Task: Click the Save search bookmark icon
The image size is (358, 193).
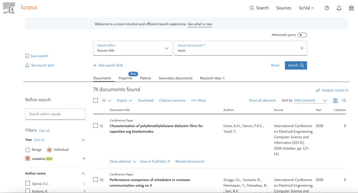Action: tap(27, 56)
